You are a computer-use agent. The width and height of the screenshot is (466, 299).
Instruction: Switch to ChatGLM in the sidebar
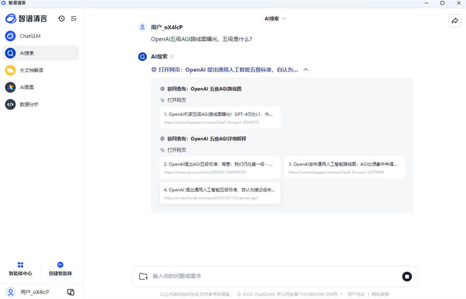(x=30, y=36)
